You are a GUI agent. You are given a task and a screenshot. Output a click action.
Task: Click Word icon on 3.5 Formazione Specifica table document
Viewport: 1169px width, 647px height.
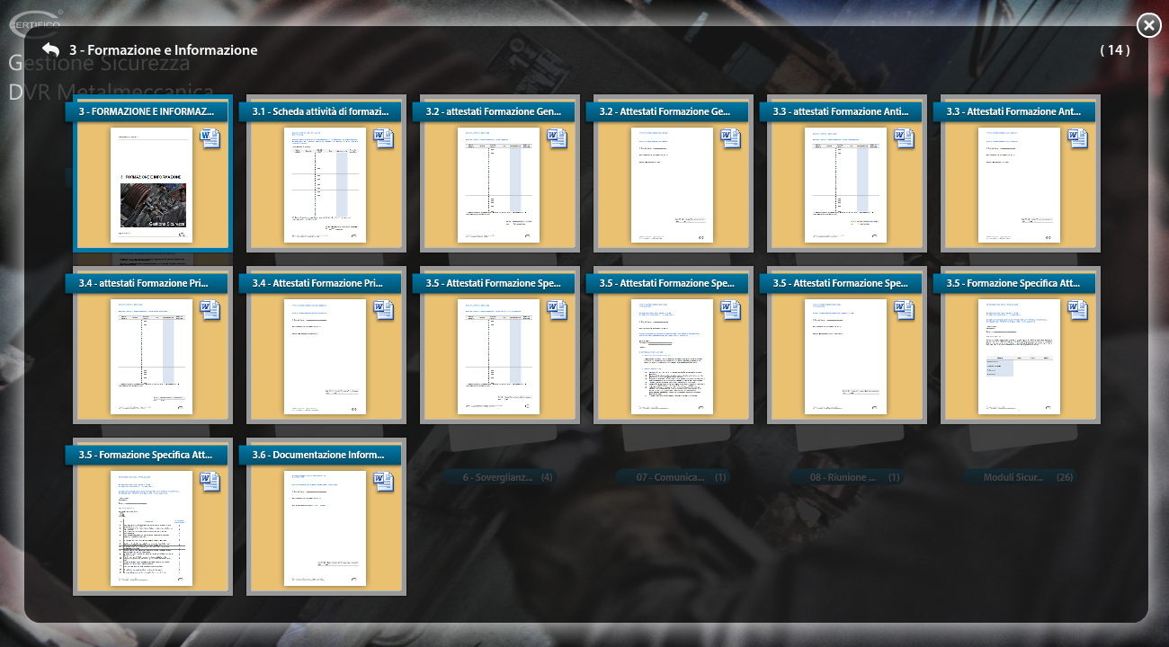point(1077,310)
